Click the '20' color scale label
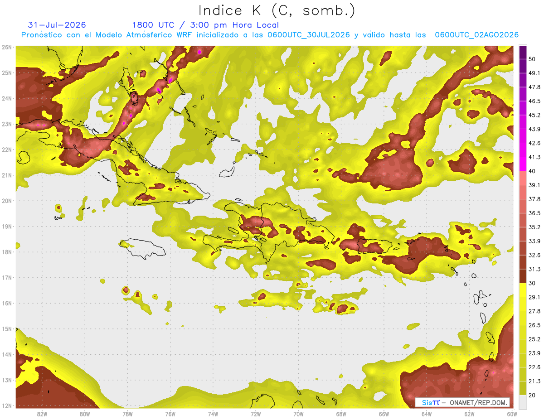Viewport: 544px width, 420px height. (533, 395)
